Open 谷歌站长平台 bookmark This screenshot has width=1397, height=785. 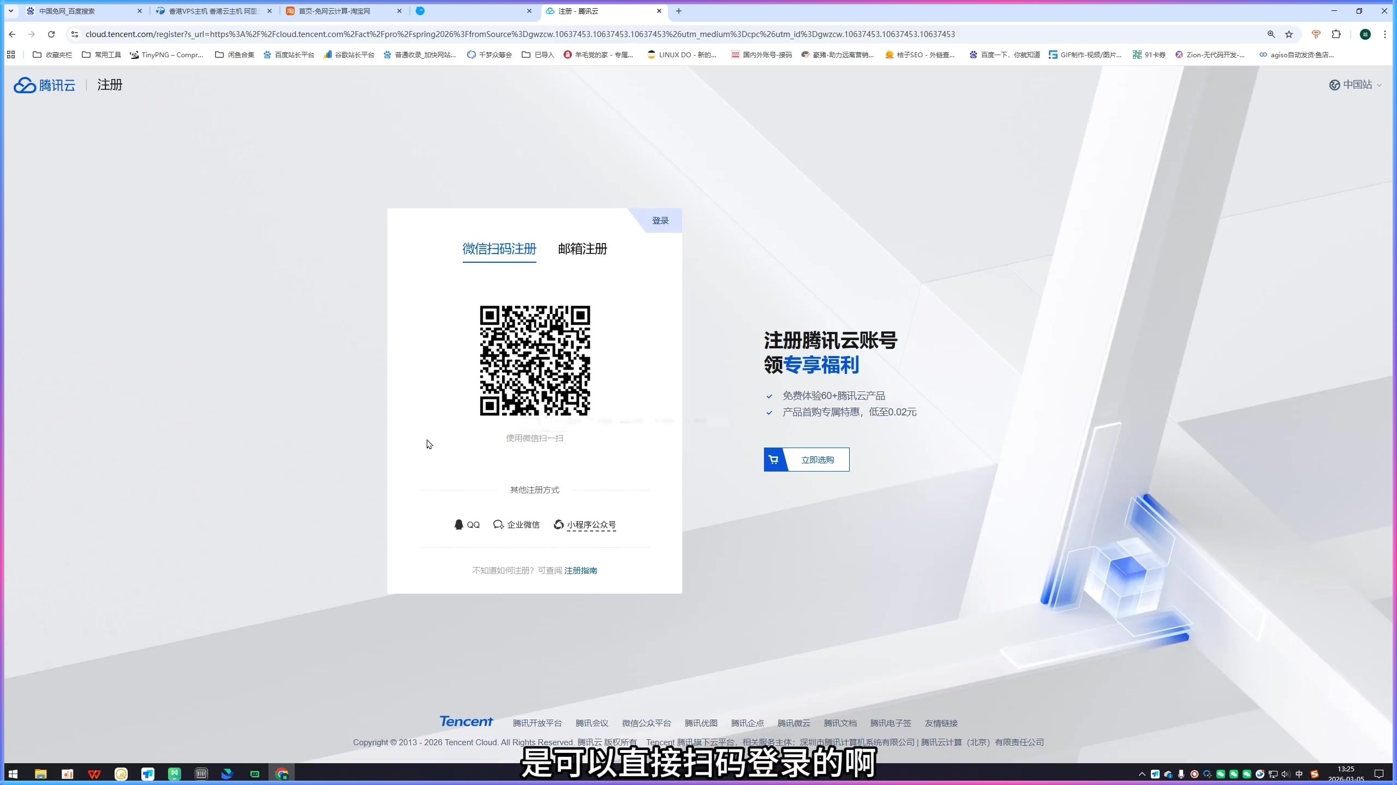(x=349, y=55)
